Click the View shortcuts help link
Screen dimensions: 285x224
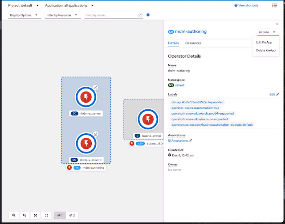(x=246, y=5)
